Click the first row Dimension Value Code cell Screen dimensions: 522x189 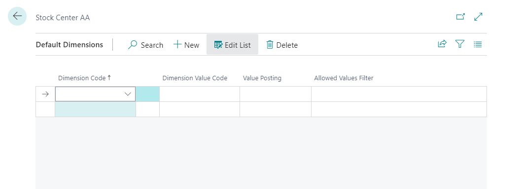pos(200,94)
